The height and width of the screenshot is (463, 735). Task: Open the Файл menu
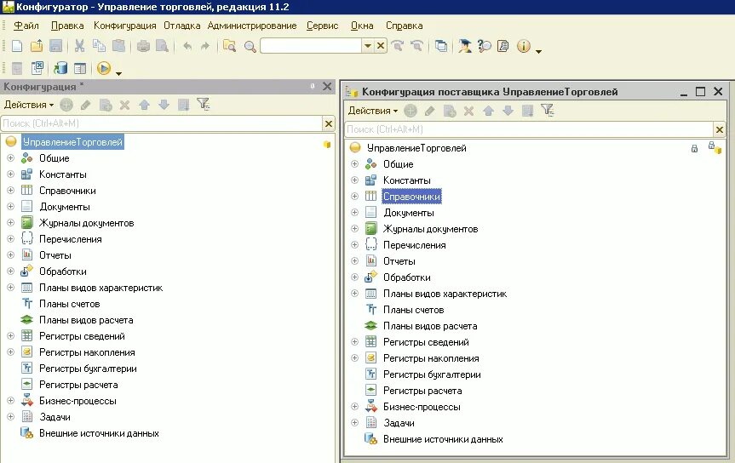coord(26,26)
